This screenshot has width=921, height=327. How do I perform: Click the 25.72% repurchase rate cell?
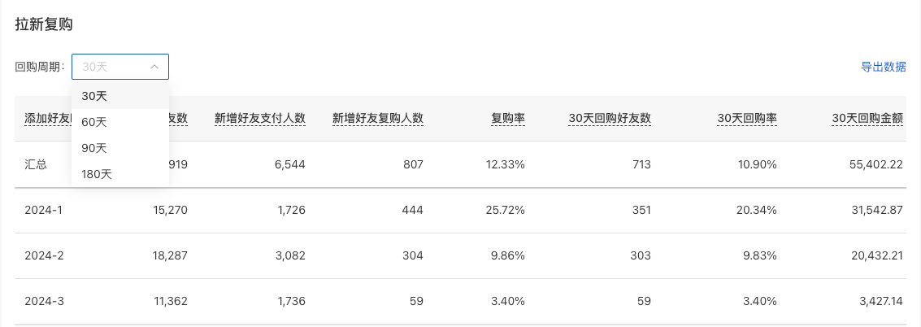tap(505, 210)
